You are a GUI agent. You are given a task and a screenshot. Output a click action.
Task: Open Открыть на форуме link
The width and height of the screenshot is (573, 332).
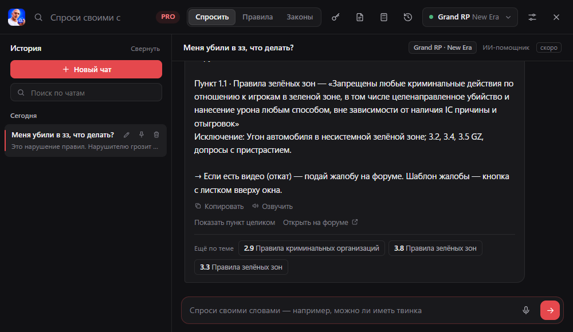(x=320, y=223)
